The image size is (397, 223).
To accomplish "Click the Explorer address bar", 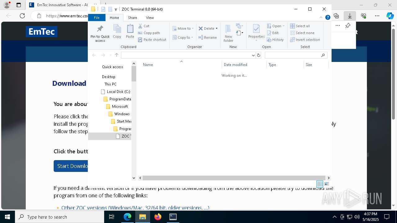I will click(186, 55).
